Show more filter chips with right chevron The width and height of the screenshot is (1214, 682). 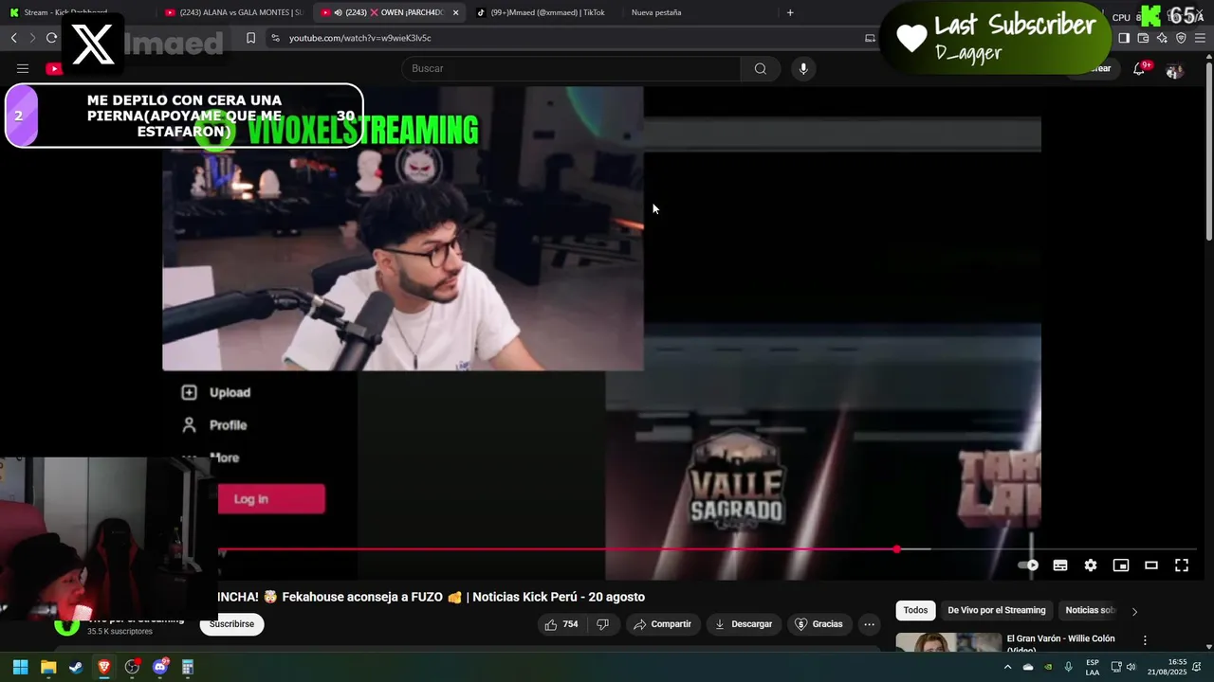pyautogui.click(x=1134, y=611)
